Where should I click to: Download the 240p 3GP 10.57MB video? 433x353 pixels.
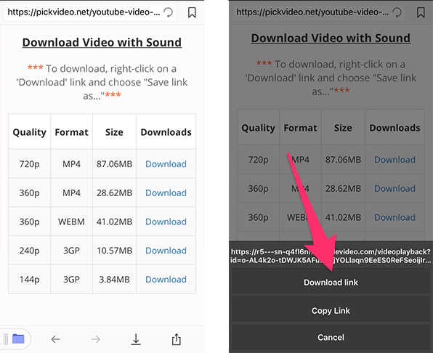point(166,251)
